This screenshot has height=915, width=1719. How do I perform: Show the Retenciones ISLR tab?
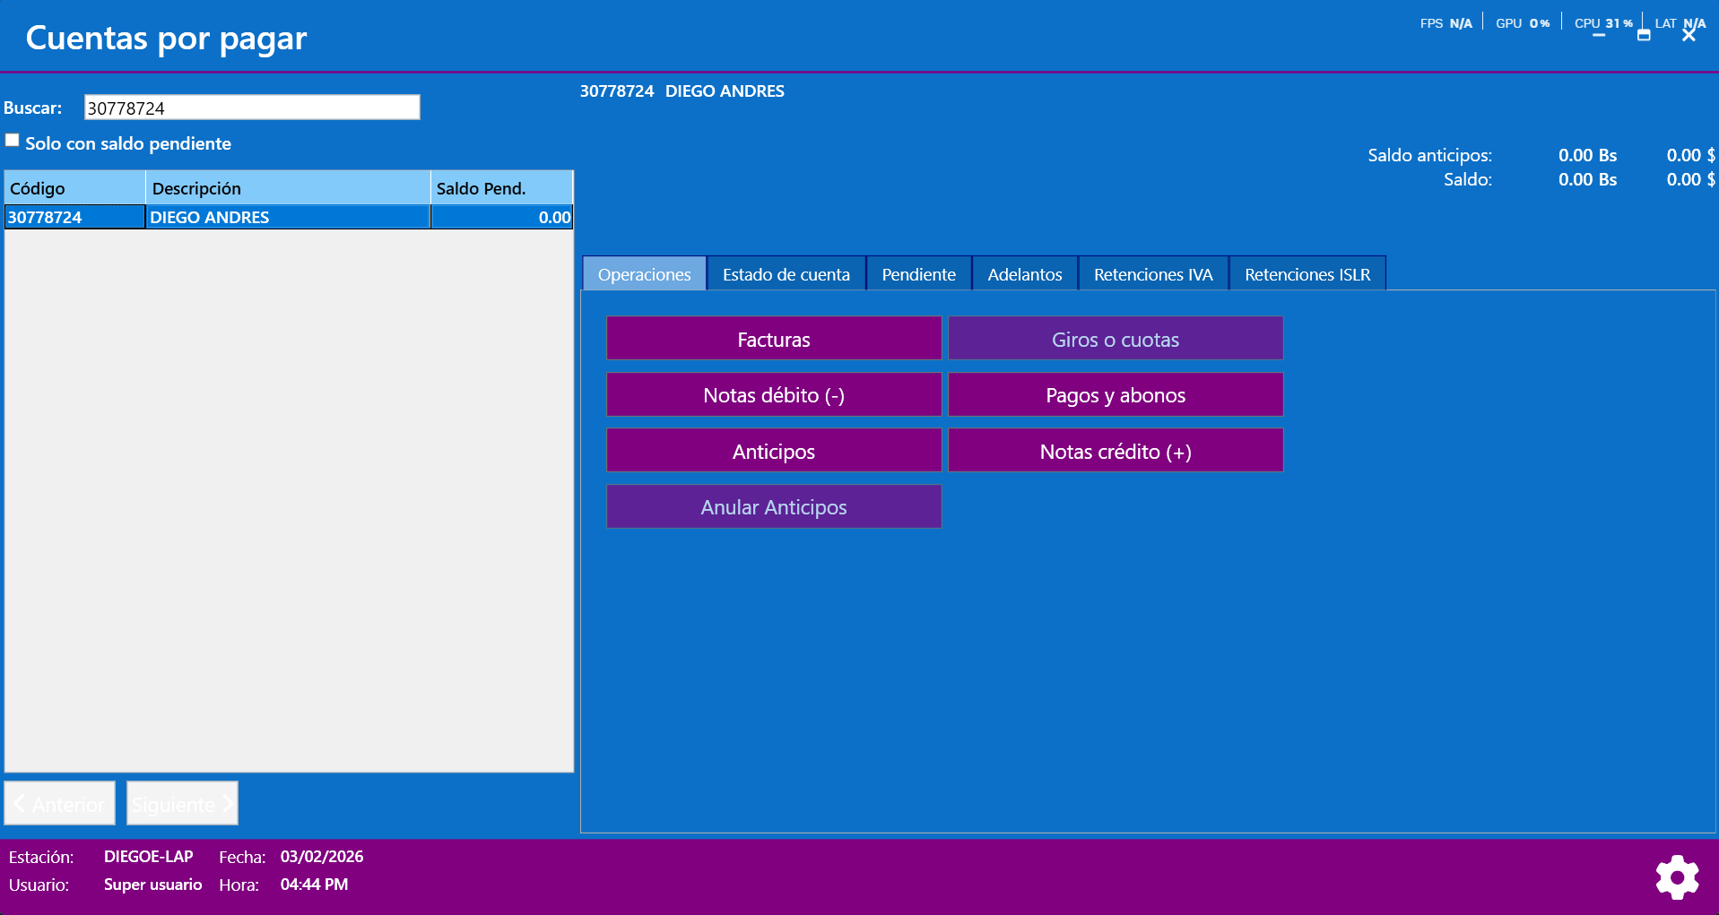point(1307,274)
